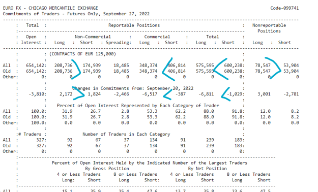Viewport: 318px width, 192px height.
Task: Select the Code-099741 label
Action: [x=284, y=8]
